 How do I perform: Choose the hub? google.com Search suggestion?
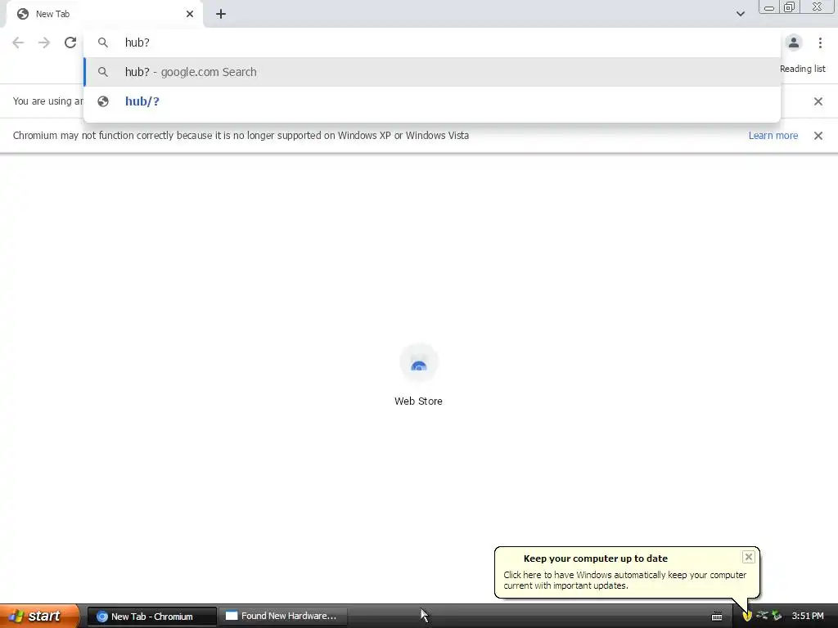click(x=432, y=72)
